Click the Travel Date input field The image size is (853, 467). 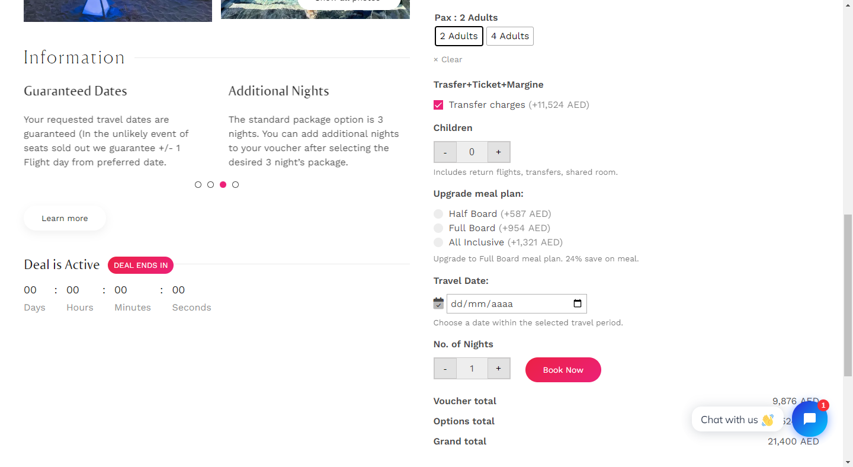517,303
